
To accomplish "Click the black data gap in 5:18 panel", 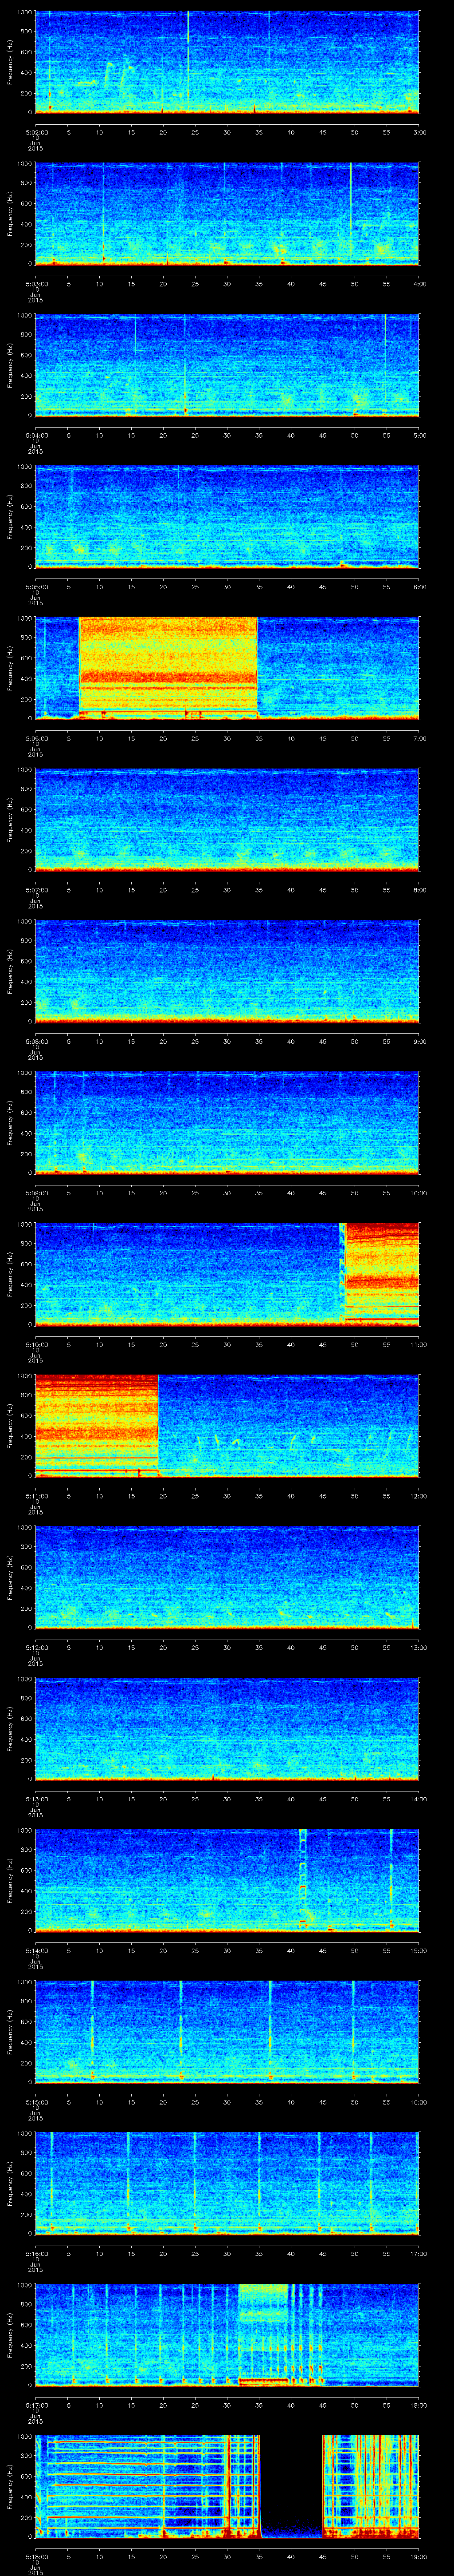I will (291, 2485).
